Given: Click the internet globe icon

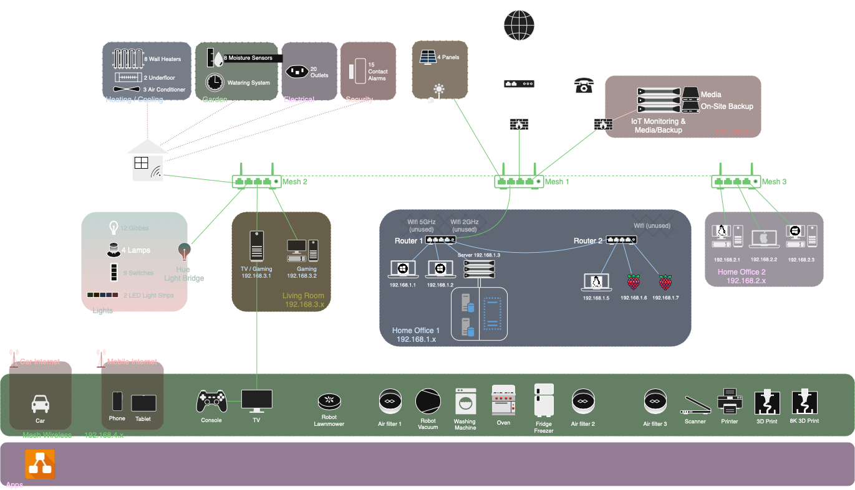Looking at the screenshot, I should 519,24.
